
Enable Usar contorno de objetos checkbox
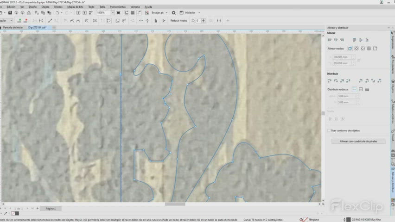[x=329, y=130]
